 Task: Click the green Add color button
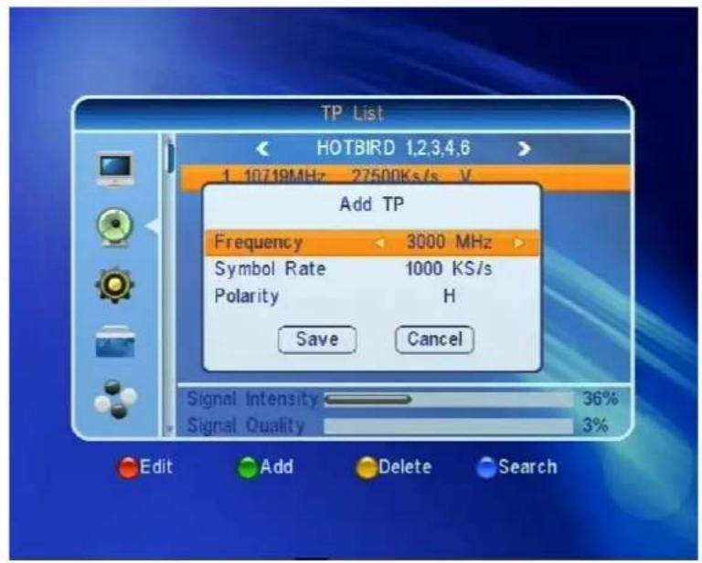pos(247,468)
